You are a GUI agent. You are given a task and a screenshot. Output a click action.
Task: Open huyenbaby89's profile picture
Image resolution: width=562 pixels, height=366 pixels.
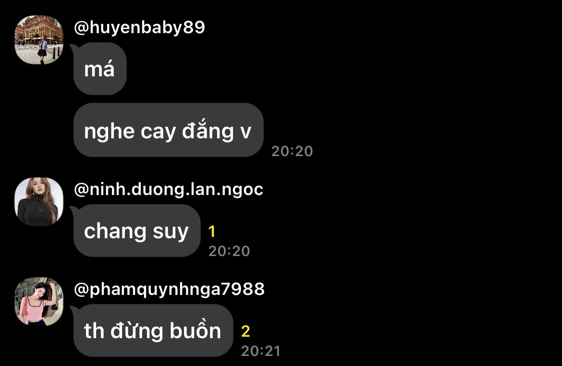39,40
